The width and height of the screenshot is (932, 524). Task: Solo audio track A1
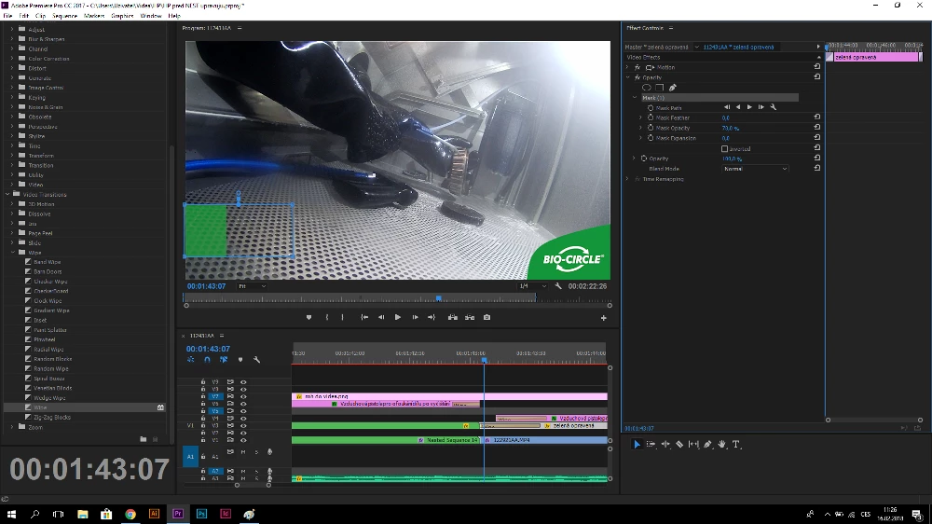point(257,452)
